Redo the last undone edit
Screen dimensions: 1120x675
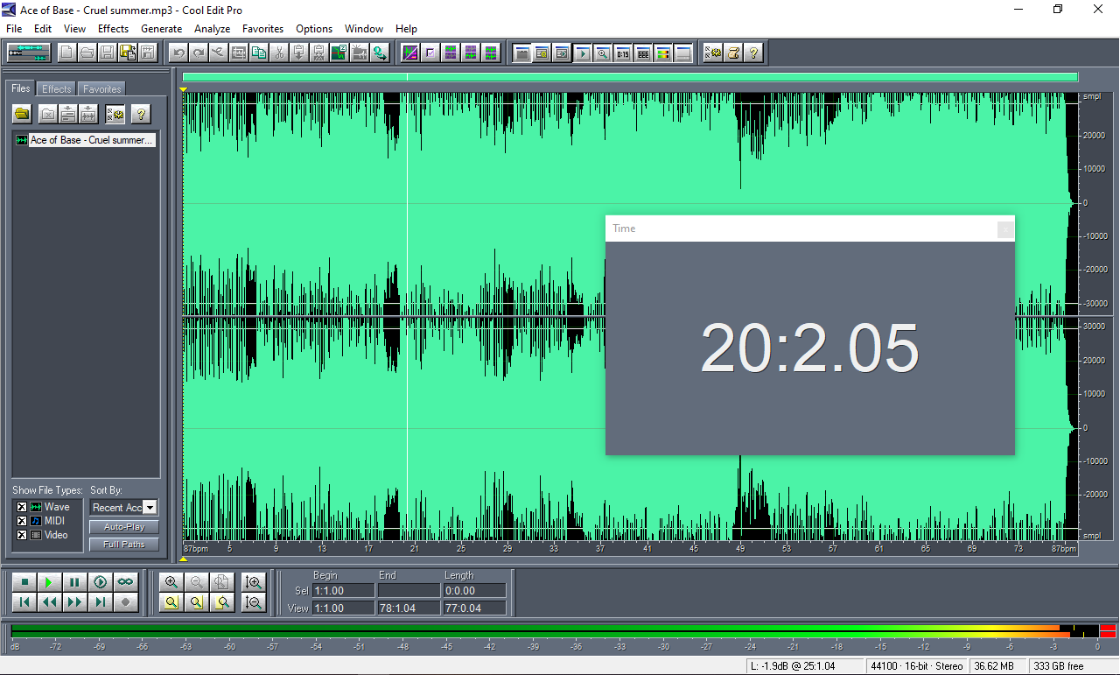coord(199,53)
